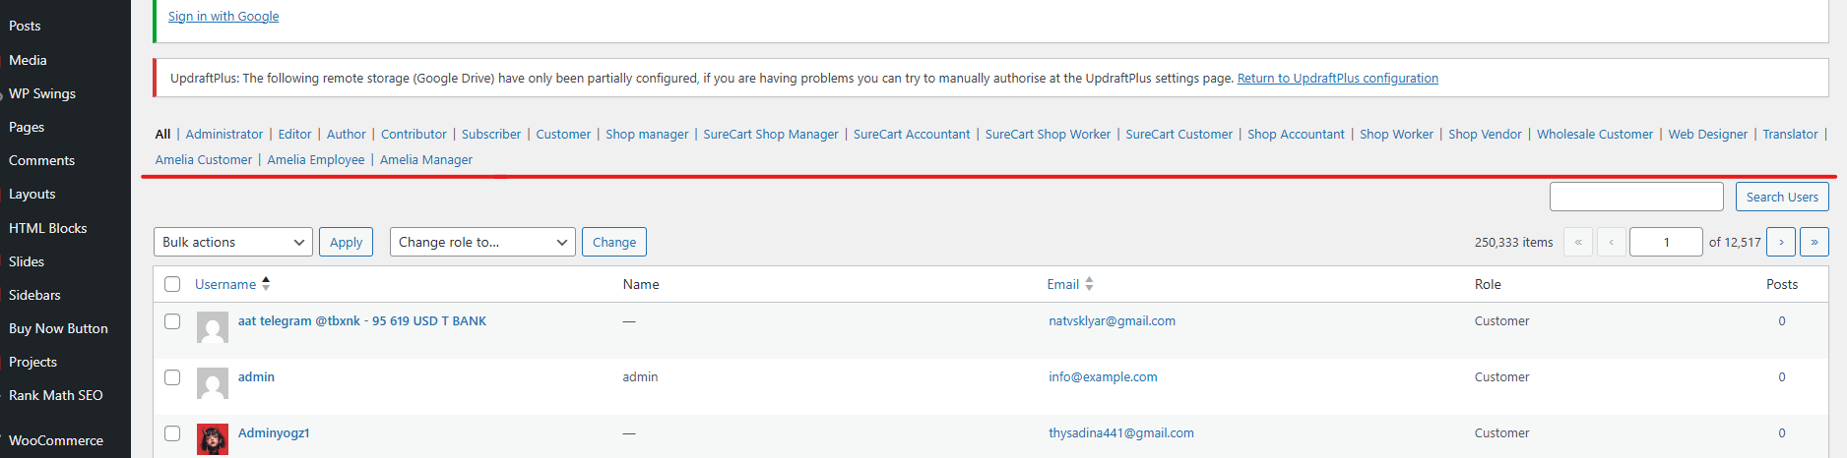
Task: Click avatar of aat telegram user
Action: pos(213,327)
